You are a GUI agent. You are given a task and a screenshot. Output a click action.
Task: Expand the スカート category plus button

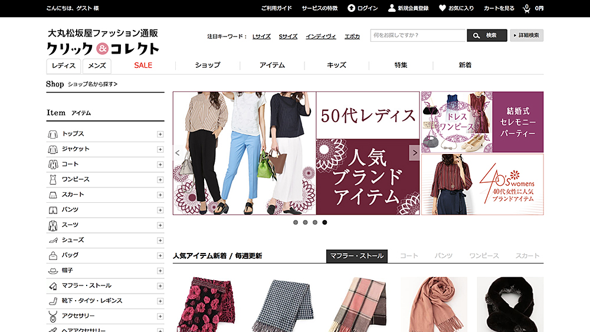160,195
